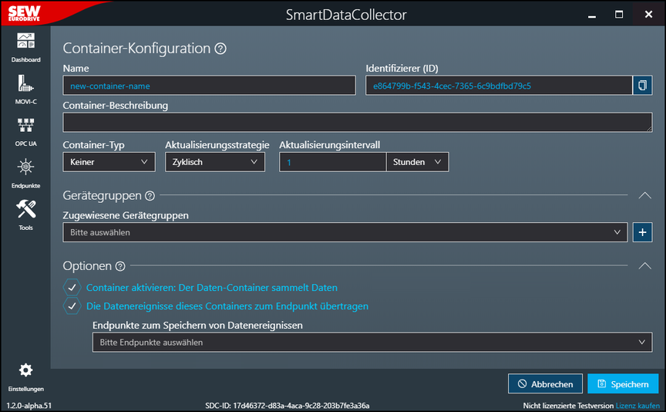Toggle 'Container aktivieren' checkbox

click(72, 288)
